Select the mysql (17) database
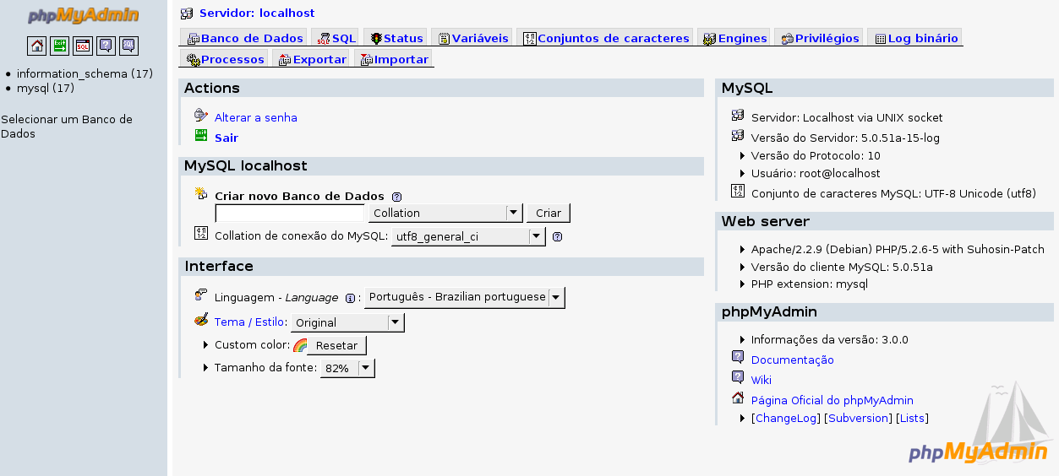The height and width of the screenshot is (476, 1059). point(46,88)
